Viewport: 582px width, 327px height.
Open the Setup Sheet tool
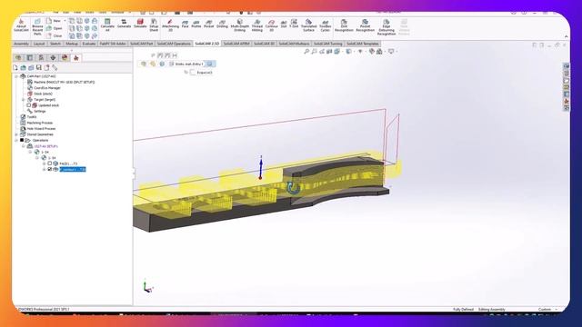tap(154, 25)
